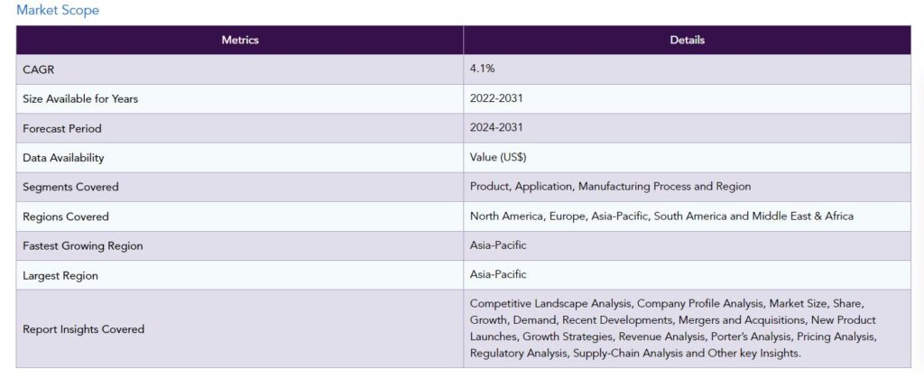
Task: Select the Report Insights Covered label
Action: [x=83, y=329]
